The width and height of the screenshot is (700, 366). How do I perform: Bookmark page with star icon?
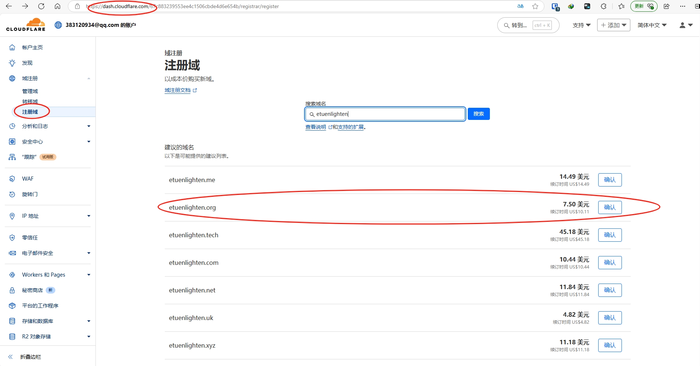(x=535, y=6)
